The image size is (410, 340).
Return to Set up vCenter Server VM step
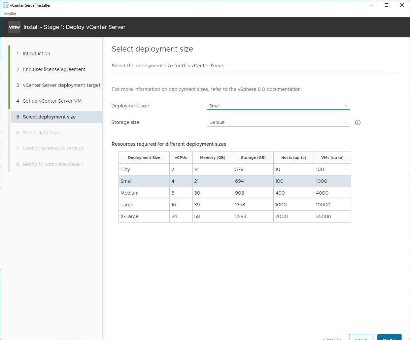(52, 101)
